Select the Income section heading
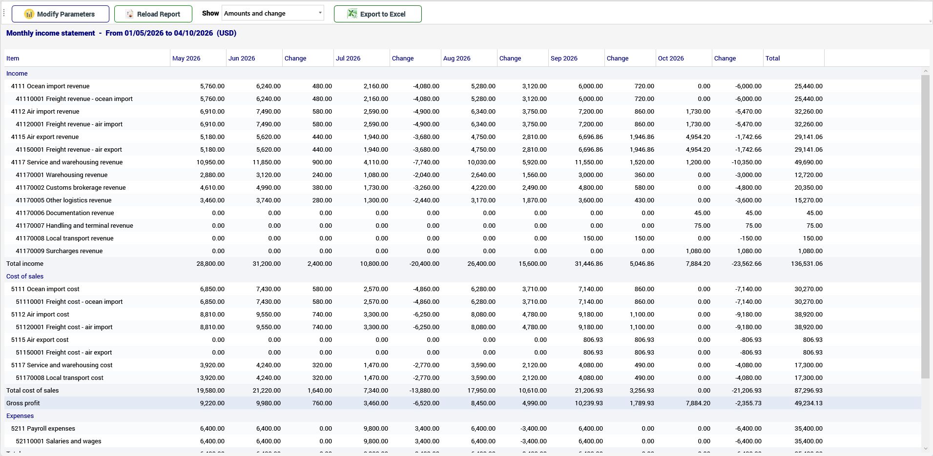The height and width of the screenshot is (456, 933). pos(17,74)
